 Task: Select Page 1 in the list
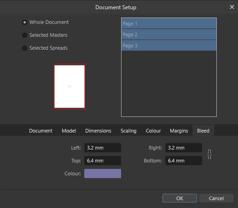(169, 23)
